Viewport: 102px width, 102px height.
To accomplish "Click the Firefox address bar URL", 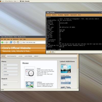I will click(29, 42).
